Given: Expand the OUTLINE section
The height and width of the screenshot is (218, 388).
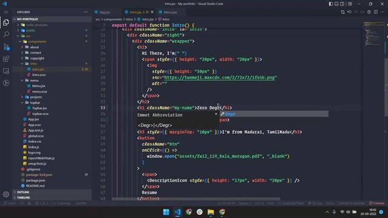Looking at the screenshot, I should click(52, 192).
